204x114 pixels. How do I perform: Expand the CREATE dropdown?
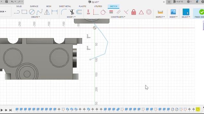[35, 17]
